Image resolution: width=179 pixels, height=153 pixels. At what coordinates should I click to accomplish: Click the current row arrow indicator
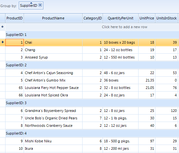coord(3,42)
